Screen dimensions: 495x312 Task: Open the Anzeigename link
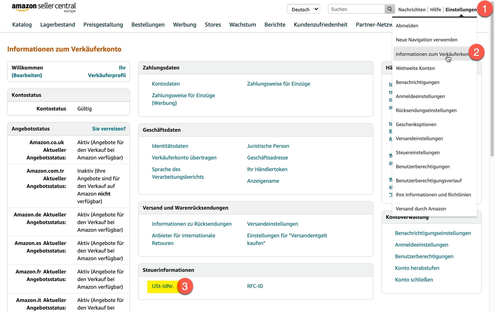[x=263, y=181]
